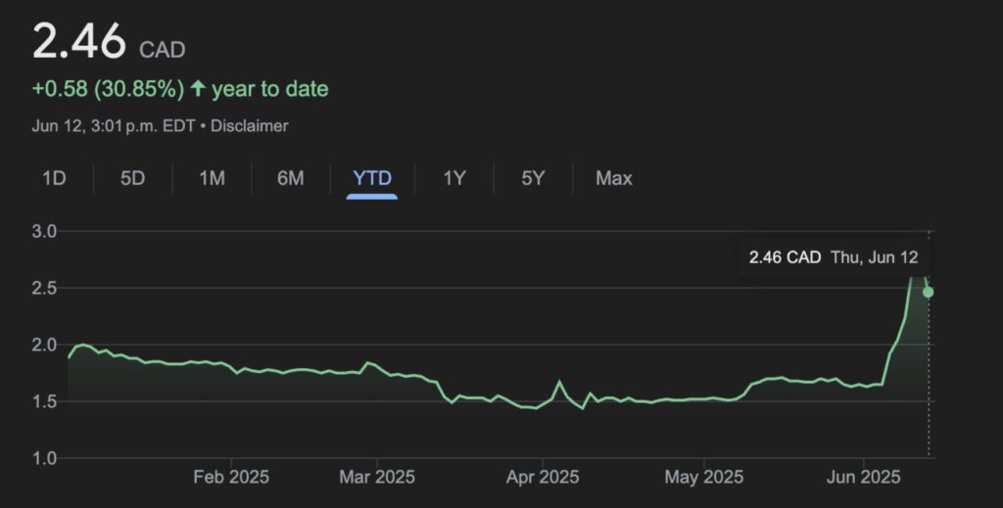The image size is (1003, 508).
Task: Click the 2.46 CAD price tooltip
Action: [835, 257]
